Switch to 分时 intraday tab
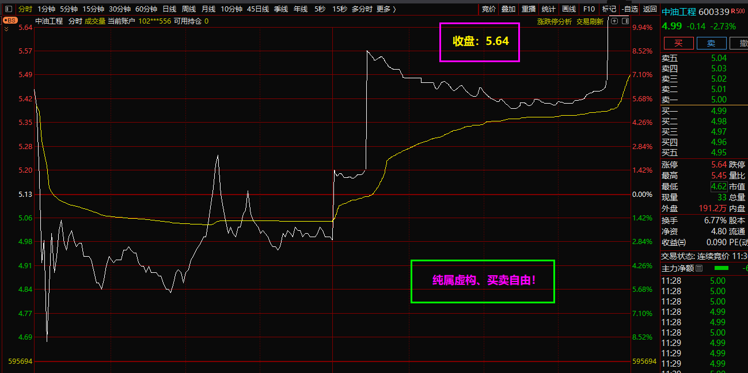The image size is (748, 373). tap(25, 9)
